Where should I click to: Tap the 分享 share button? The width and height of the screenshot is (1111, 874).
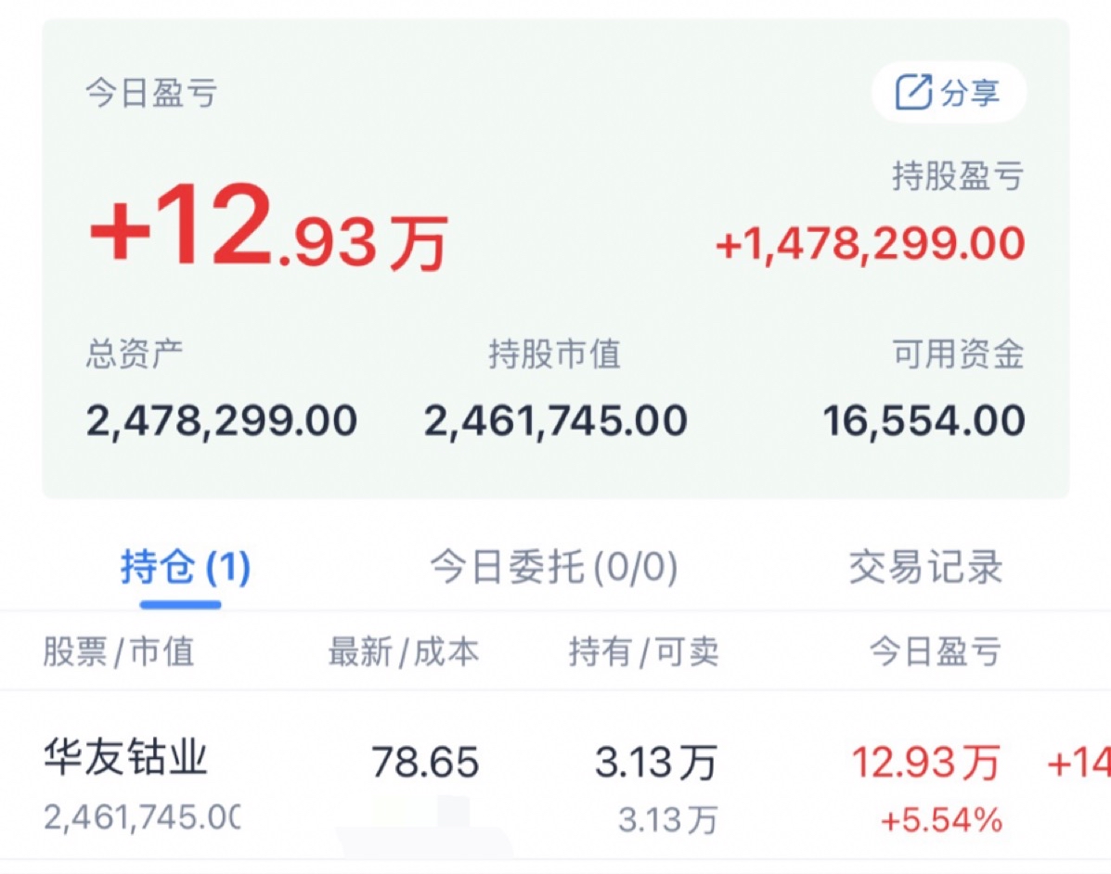click(949, 93)
